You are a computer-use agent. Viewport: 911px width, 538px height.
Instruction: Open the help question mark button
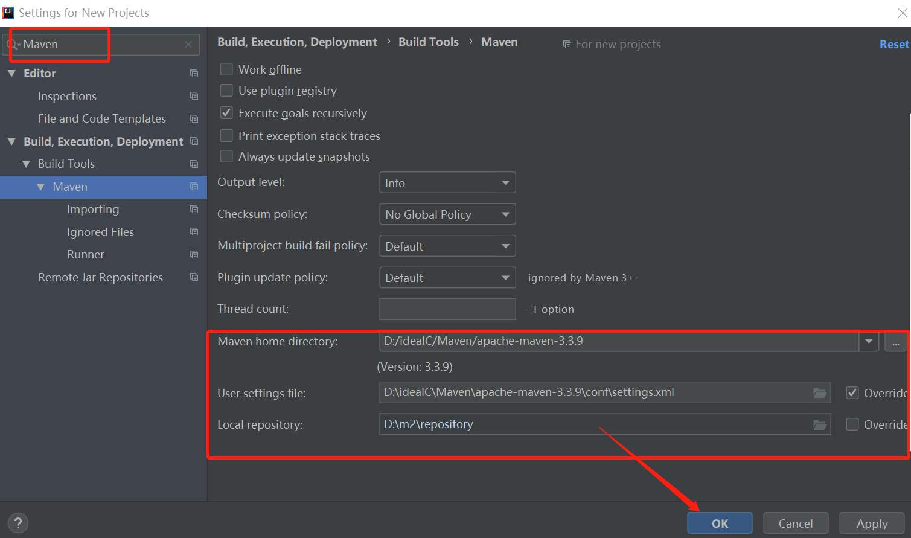[x=18, y=523]
